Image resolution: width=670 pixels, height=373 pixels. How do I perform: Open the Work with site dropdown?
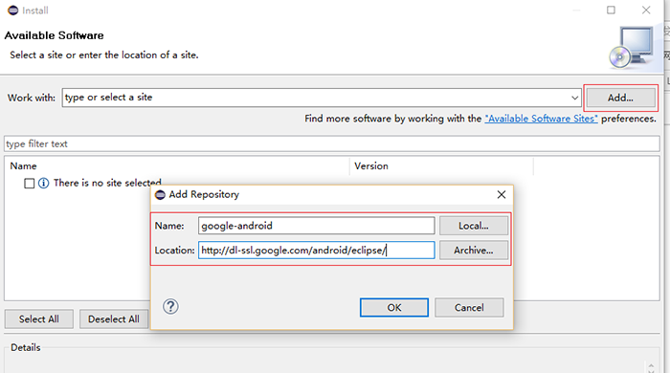pos(574,98)
